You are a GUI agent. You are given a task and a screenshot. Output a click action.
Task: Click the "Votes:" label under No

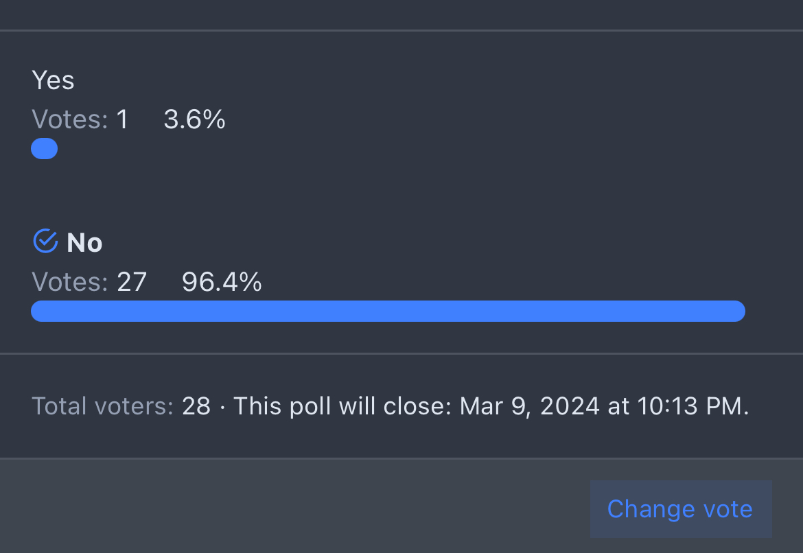[69, 282]
